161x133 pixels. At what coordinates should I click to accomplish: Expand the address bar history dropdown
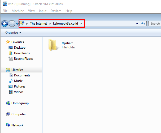(x=137, y=24)
